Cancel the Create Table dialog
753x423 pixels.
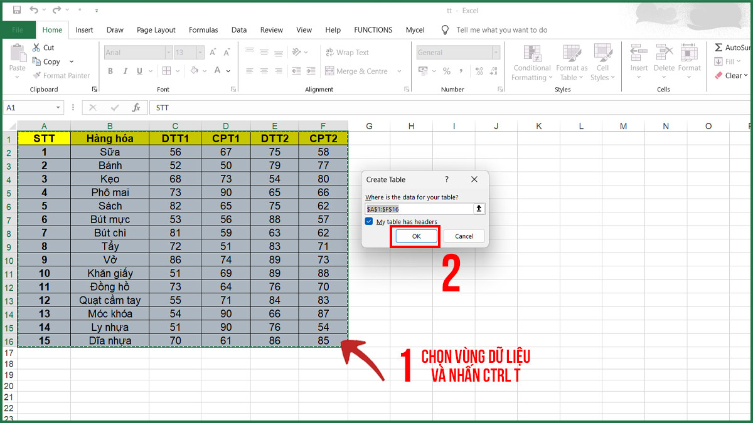(464, 236)
